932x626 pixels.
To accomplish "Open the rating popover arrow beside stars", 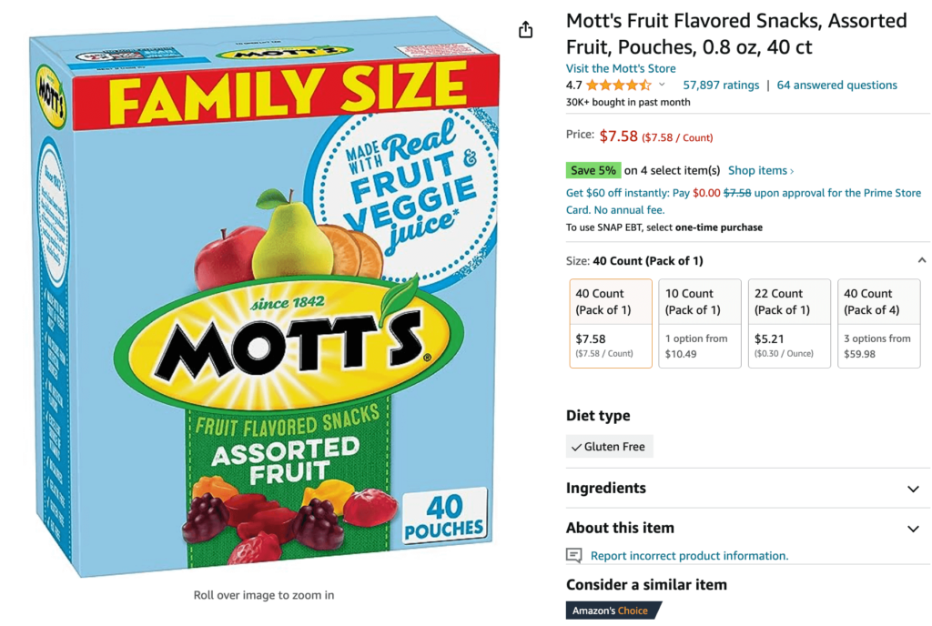I will (x=662, y=86).
